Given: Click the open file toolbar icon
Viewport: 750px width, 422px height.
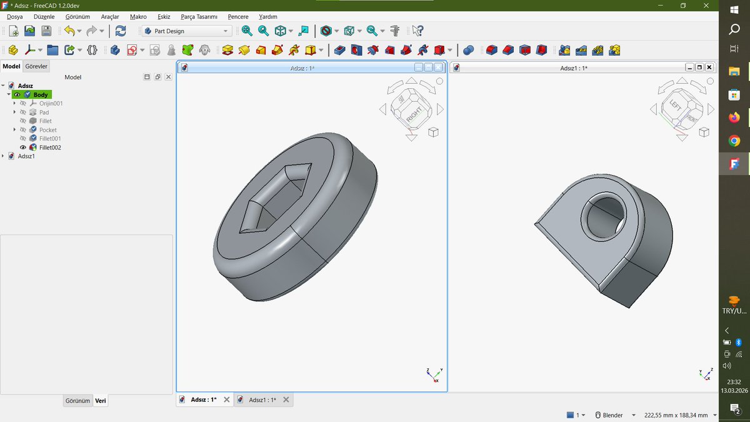Looking at the screenshot, I should (29, 31).
